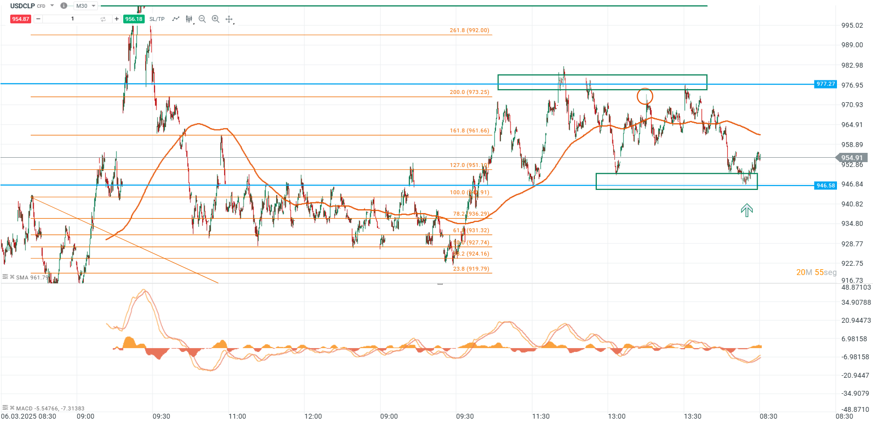The width and height of the screenshot is (873, 424).
Task: Open the M30 timeframe dropdown
Action: click(86, 6)
